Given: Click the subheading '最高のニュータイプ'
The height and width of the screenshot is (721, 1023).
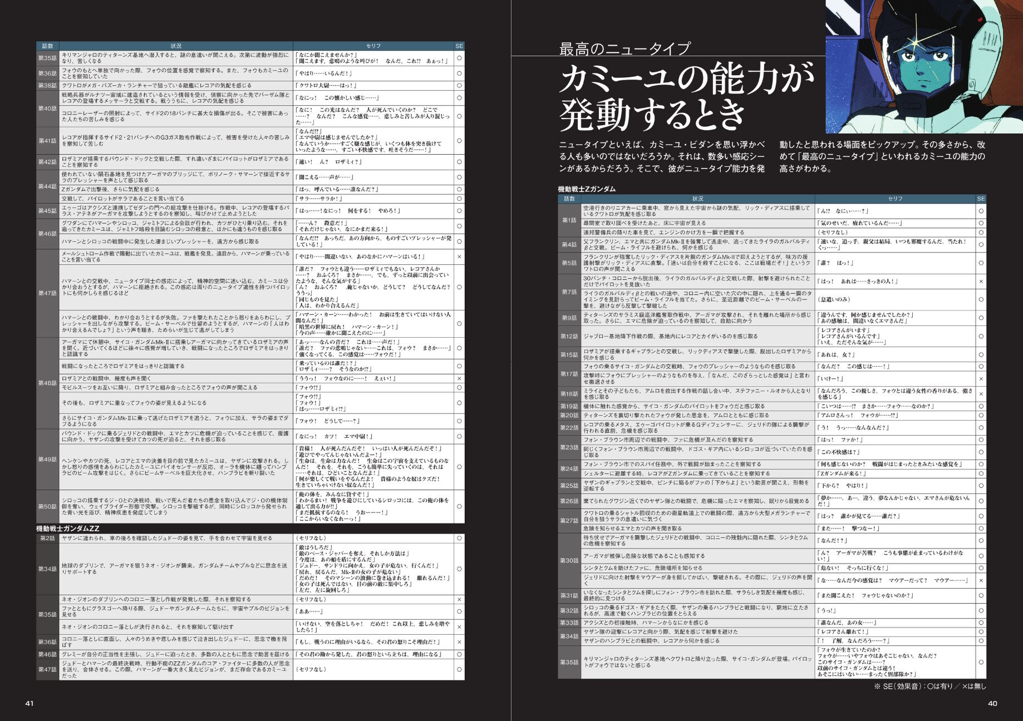Looking at the screenshot, I should pos(624,49).
